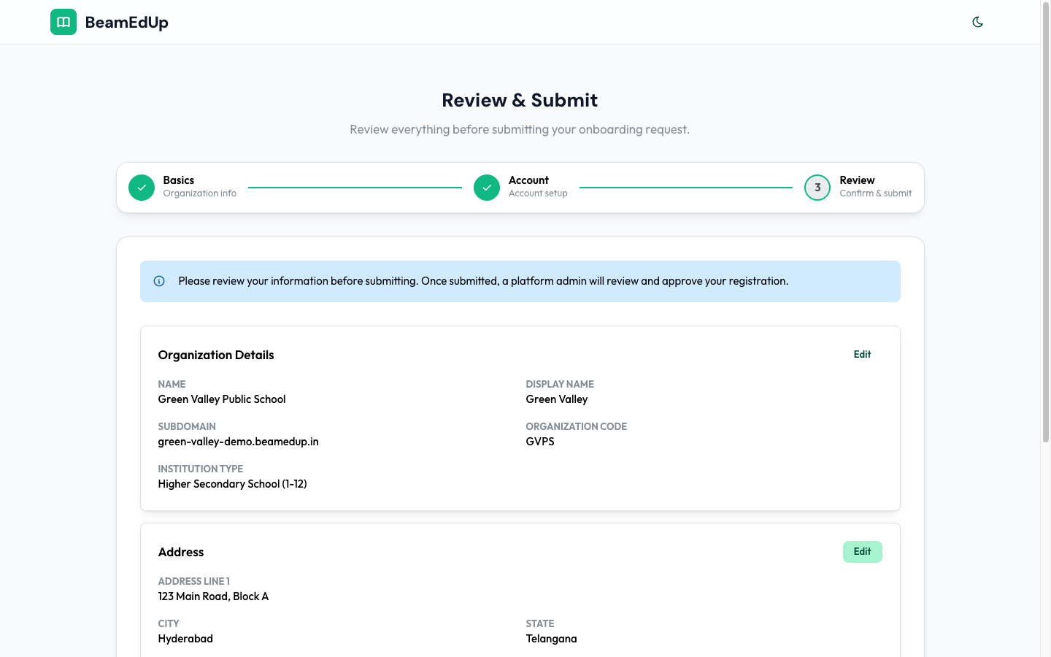The height and width of the screenshot is (657, 1051).
Task: Edit the Address section
Action: [x=862, y=552]
